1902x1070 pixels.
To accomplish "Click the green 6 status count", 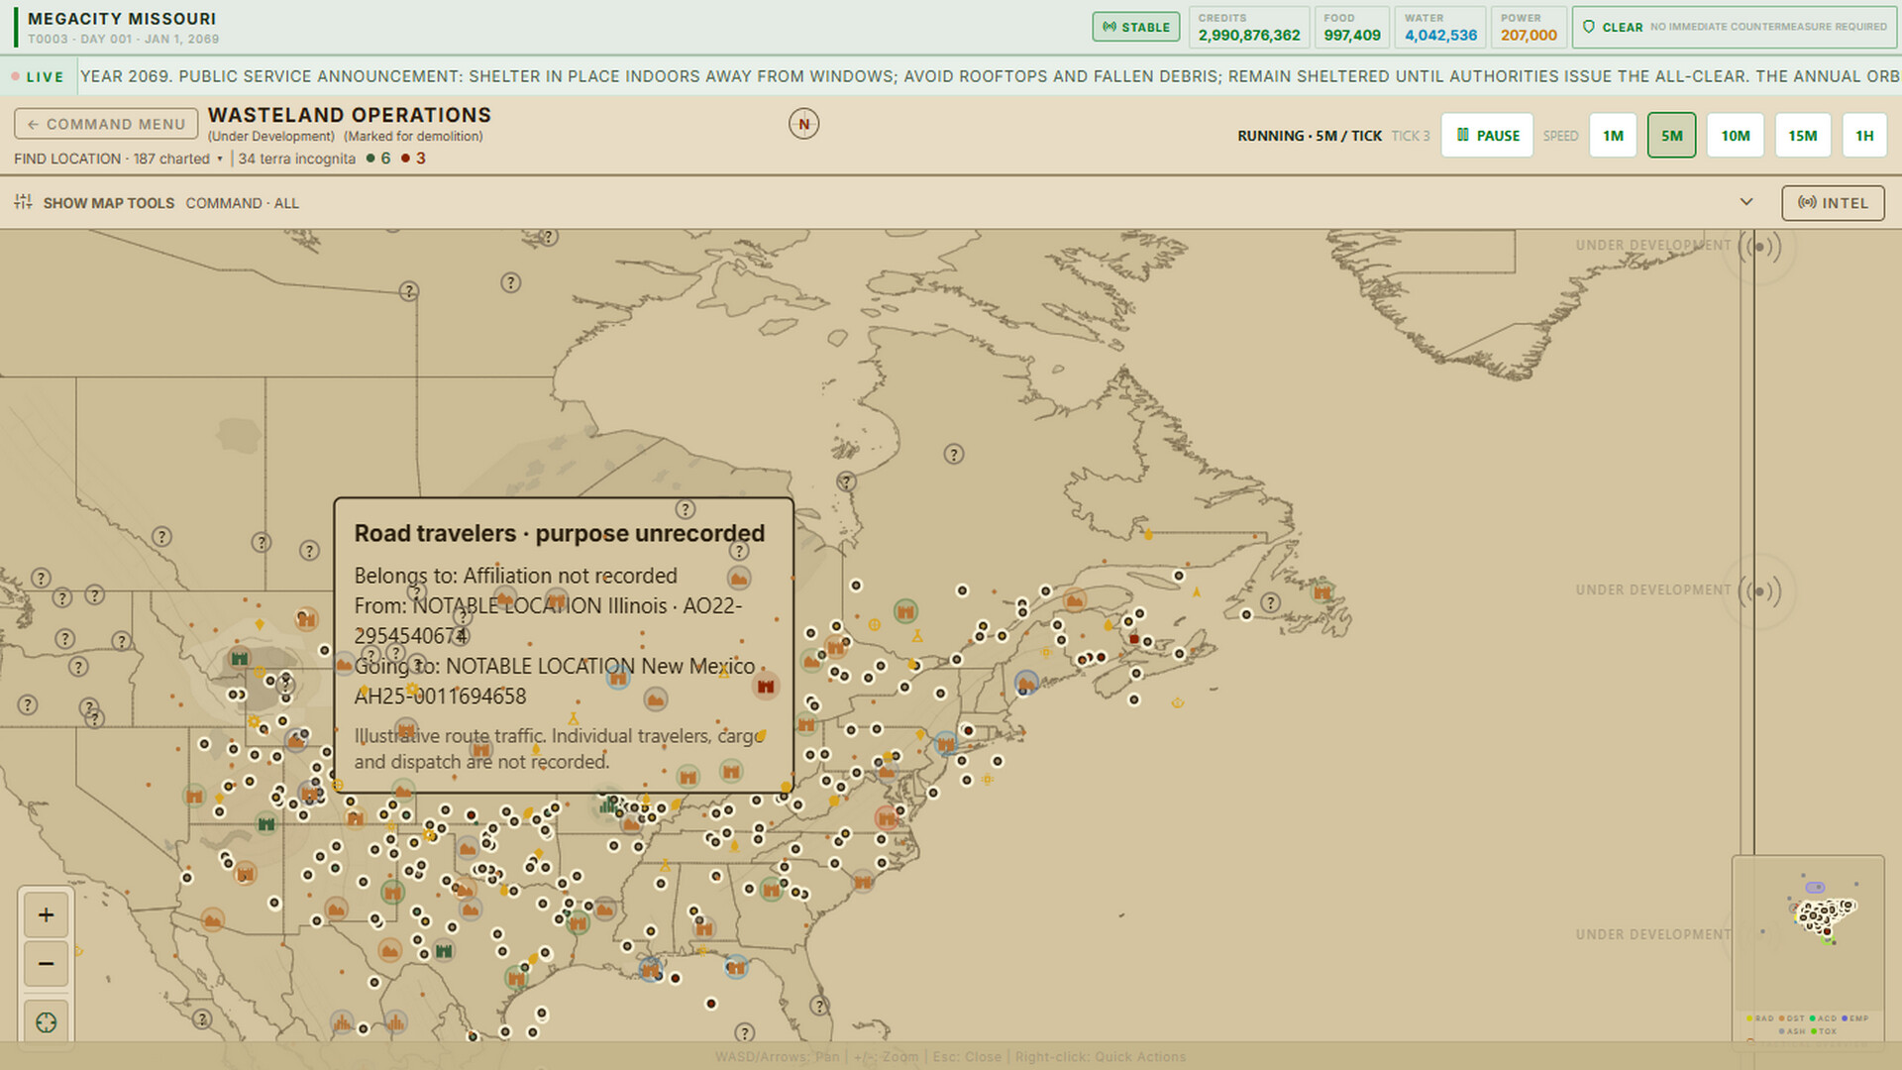I will [x=378, y=159].
